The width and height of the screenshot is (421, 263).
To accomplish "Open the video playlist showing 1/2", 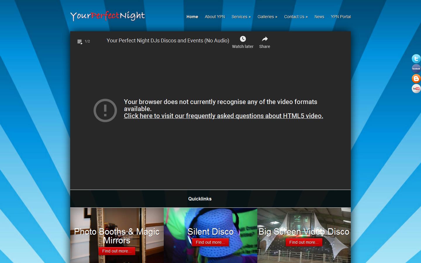I will pos(80,41).
